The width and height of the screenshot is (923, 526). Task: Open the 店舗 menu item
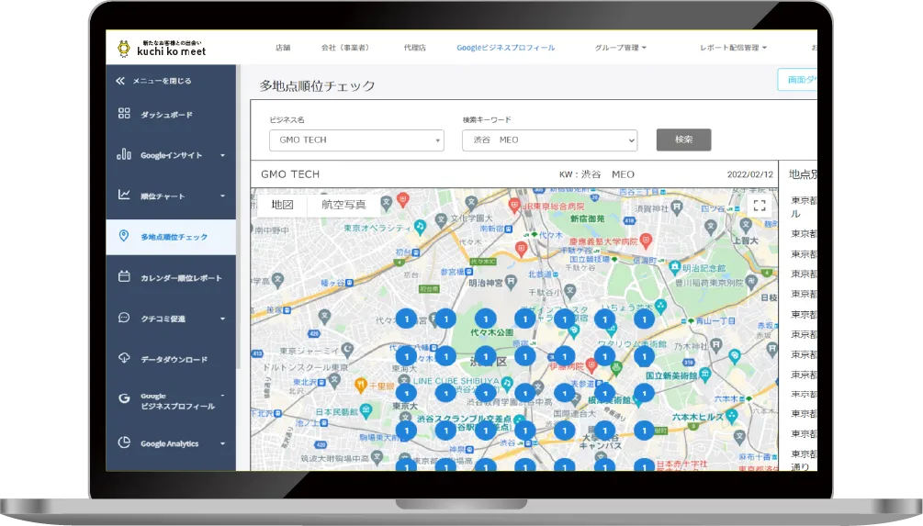(x=282, y=48)
